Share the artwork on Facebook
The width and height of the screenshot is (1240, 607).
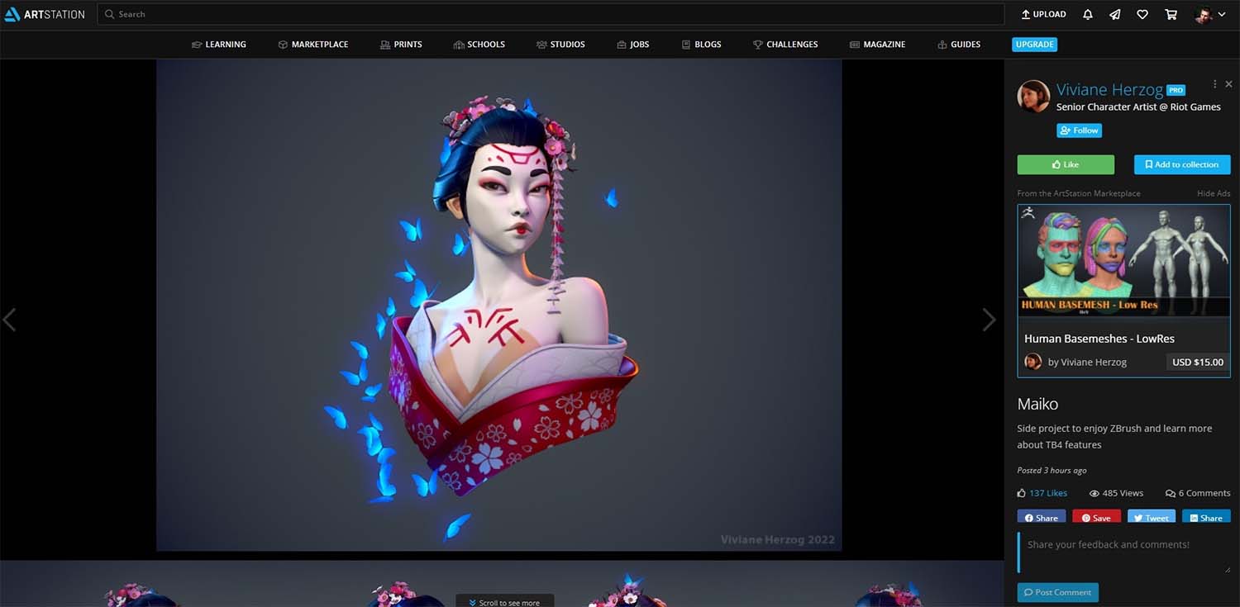[x=1041, y=517]
